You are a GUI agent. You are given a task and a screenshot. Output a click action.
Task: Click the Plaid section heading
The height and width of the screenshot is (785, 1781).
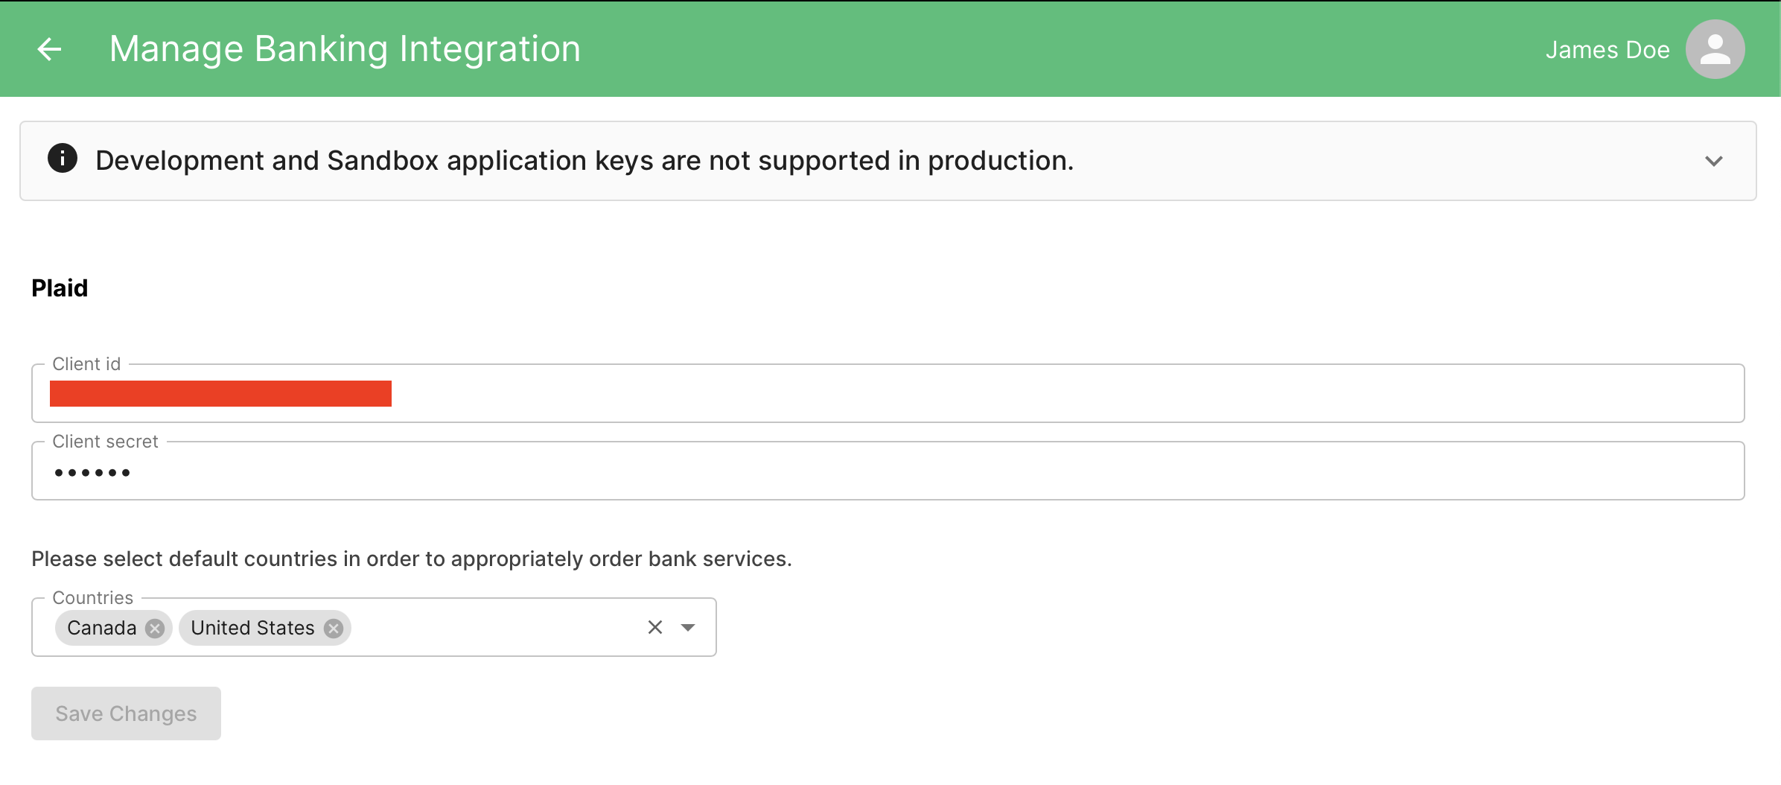(x=60, y=287)
